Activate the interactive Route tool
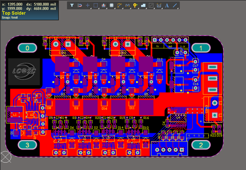The image size is (246, 170). tap(119, 5)
